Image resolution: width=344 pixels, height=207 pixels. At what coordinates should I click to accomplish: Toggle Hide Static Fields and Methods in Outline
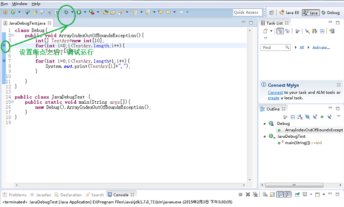point(315,117)
